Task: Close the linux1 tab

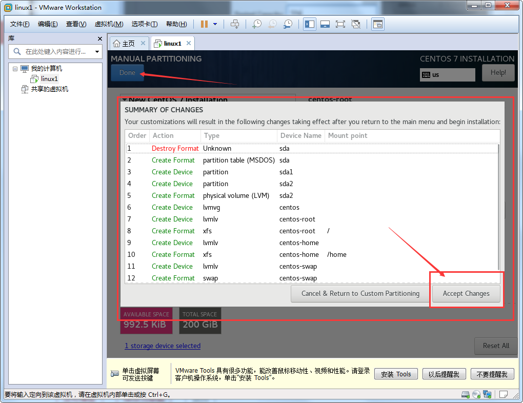Action: point(189,43)
